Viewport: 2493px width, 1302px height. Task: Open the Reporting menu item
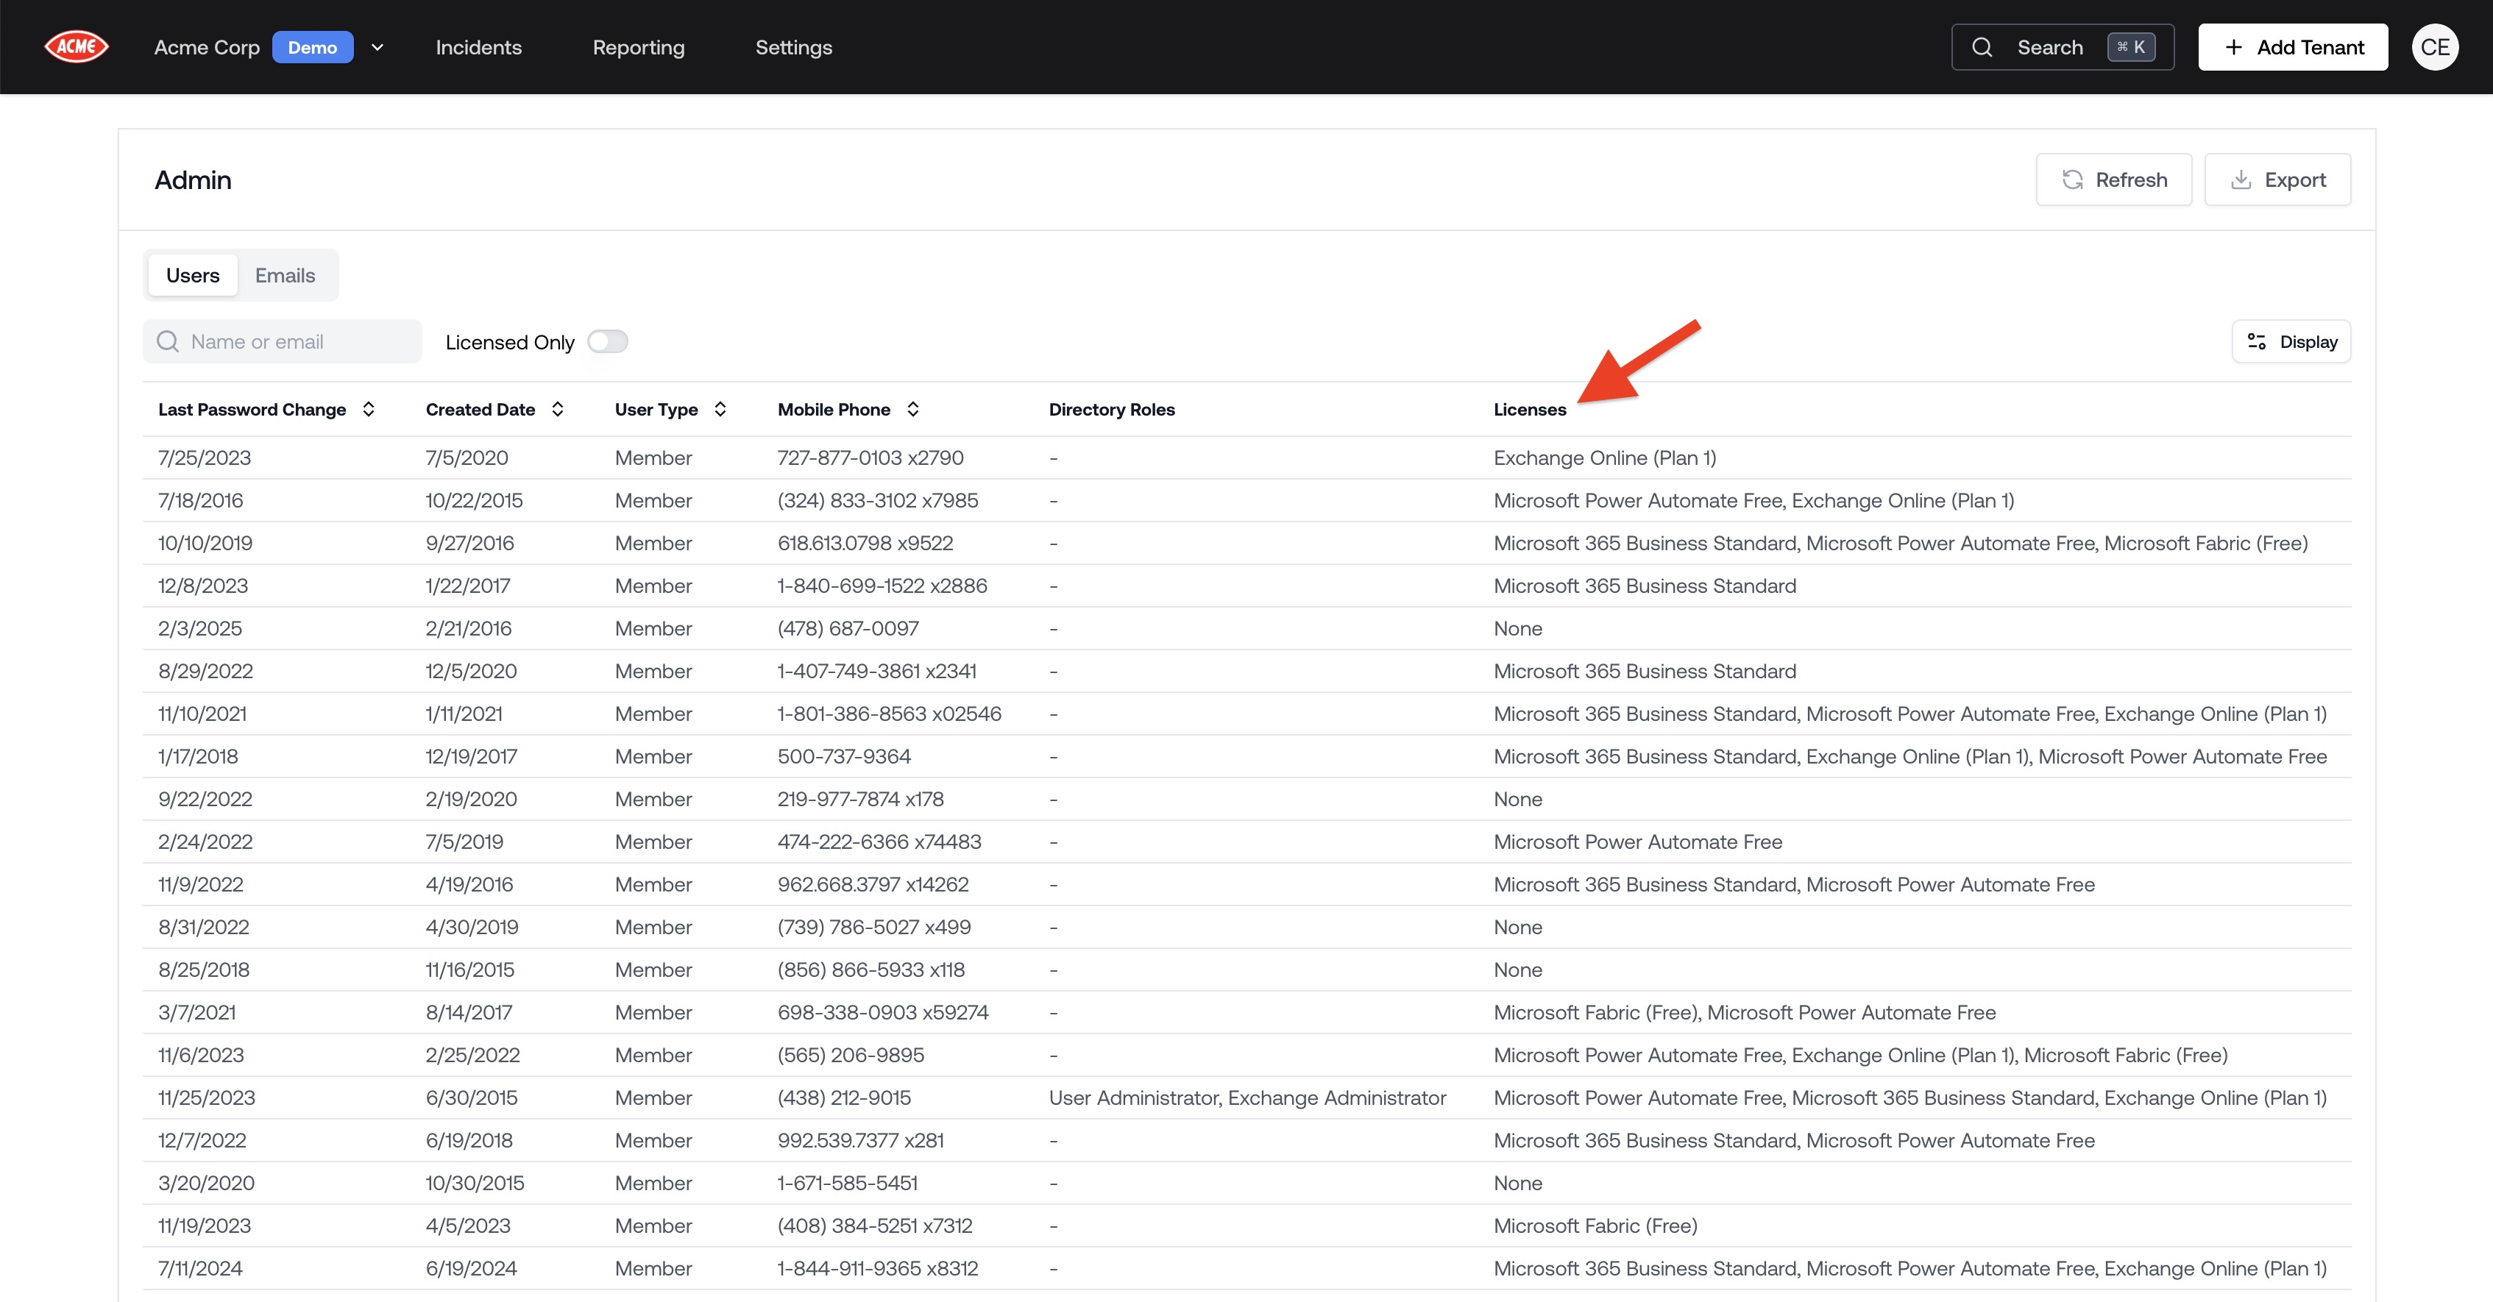[639, 47]
